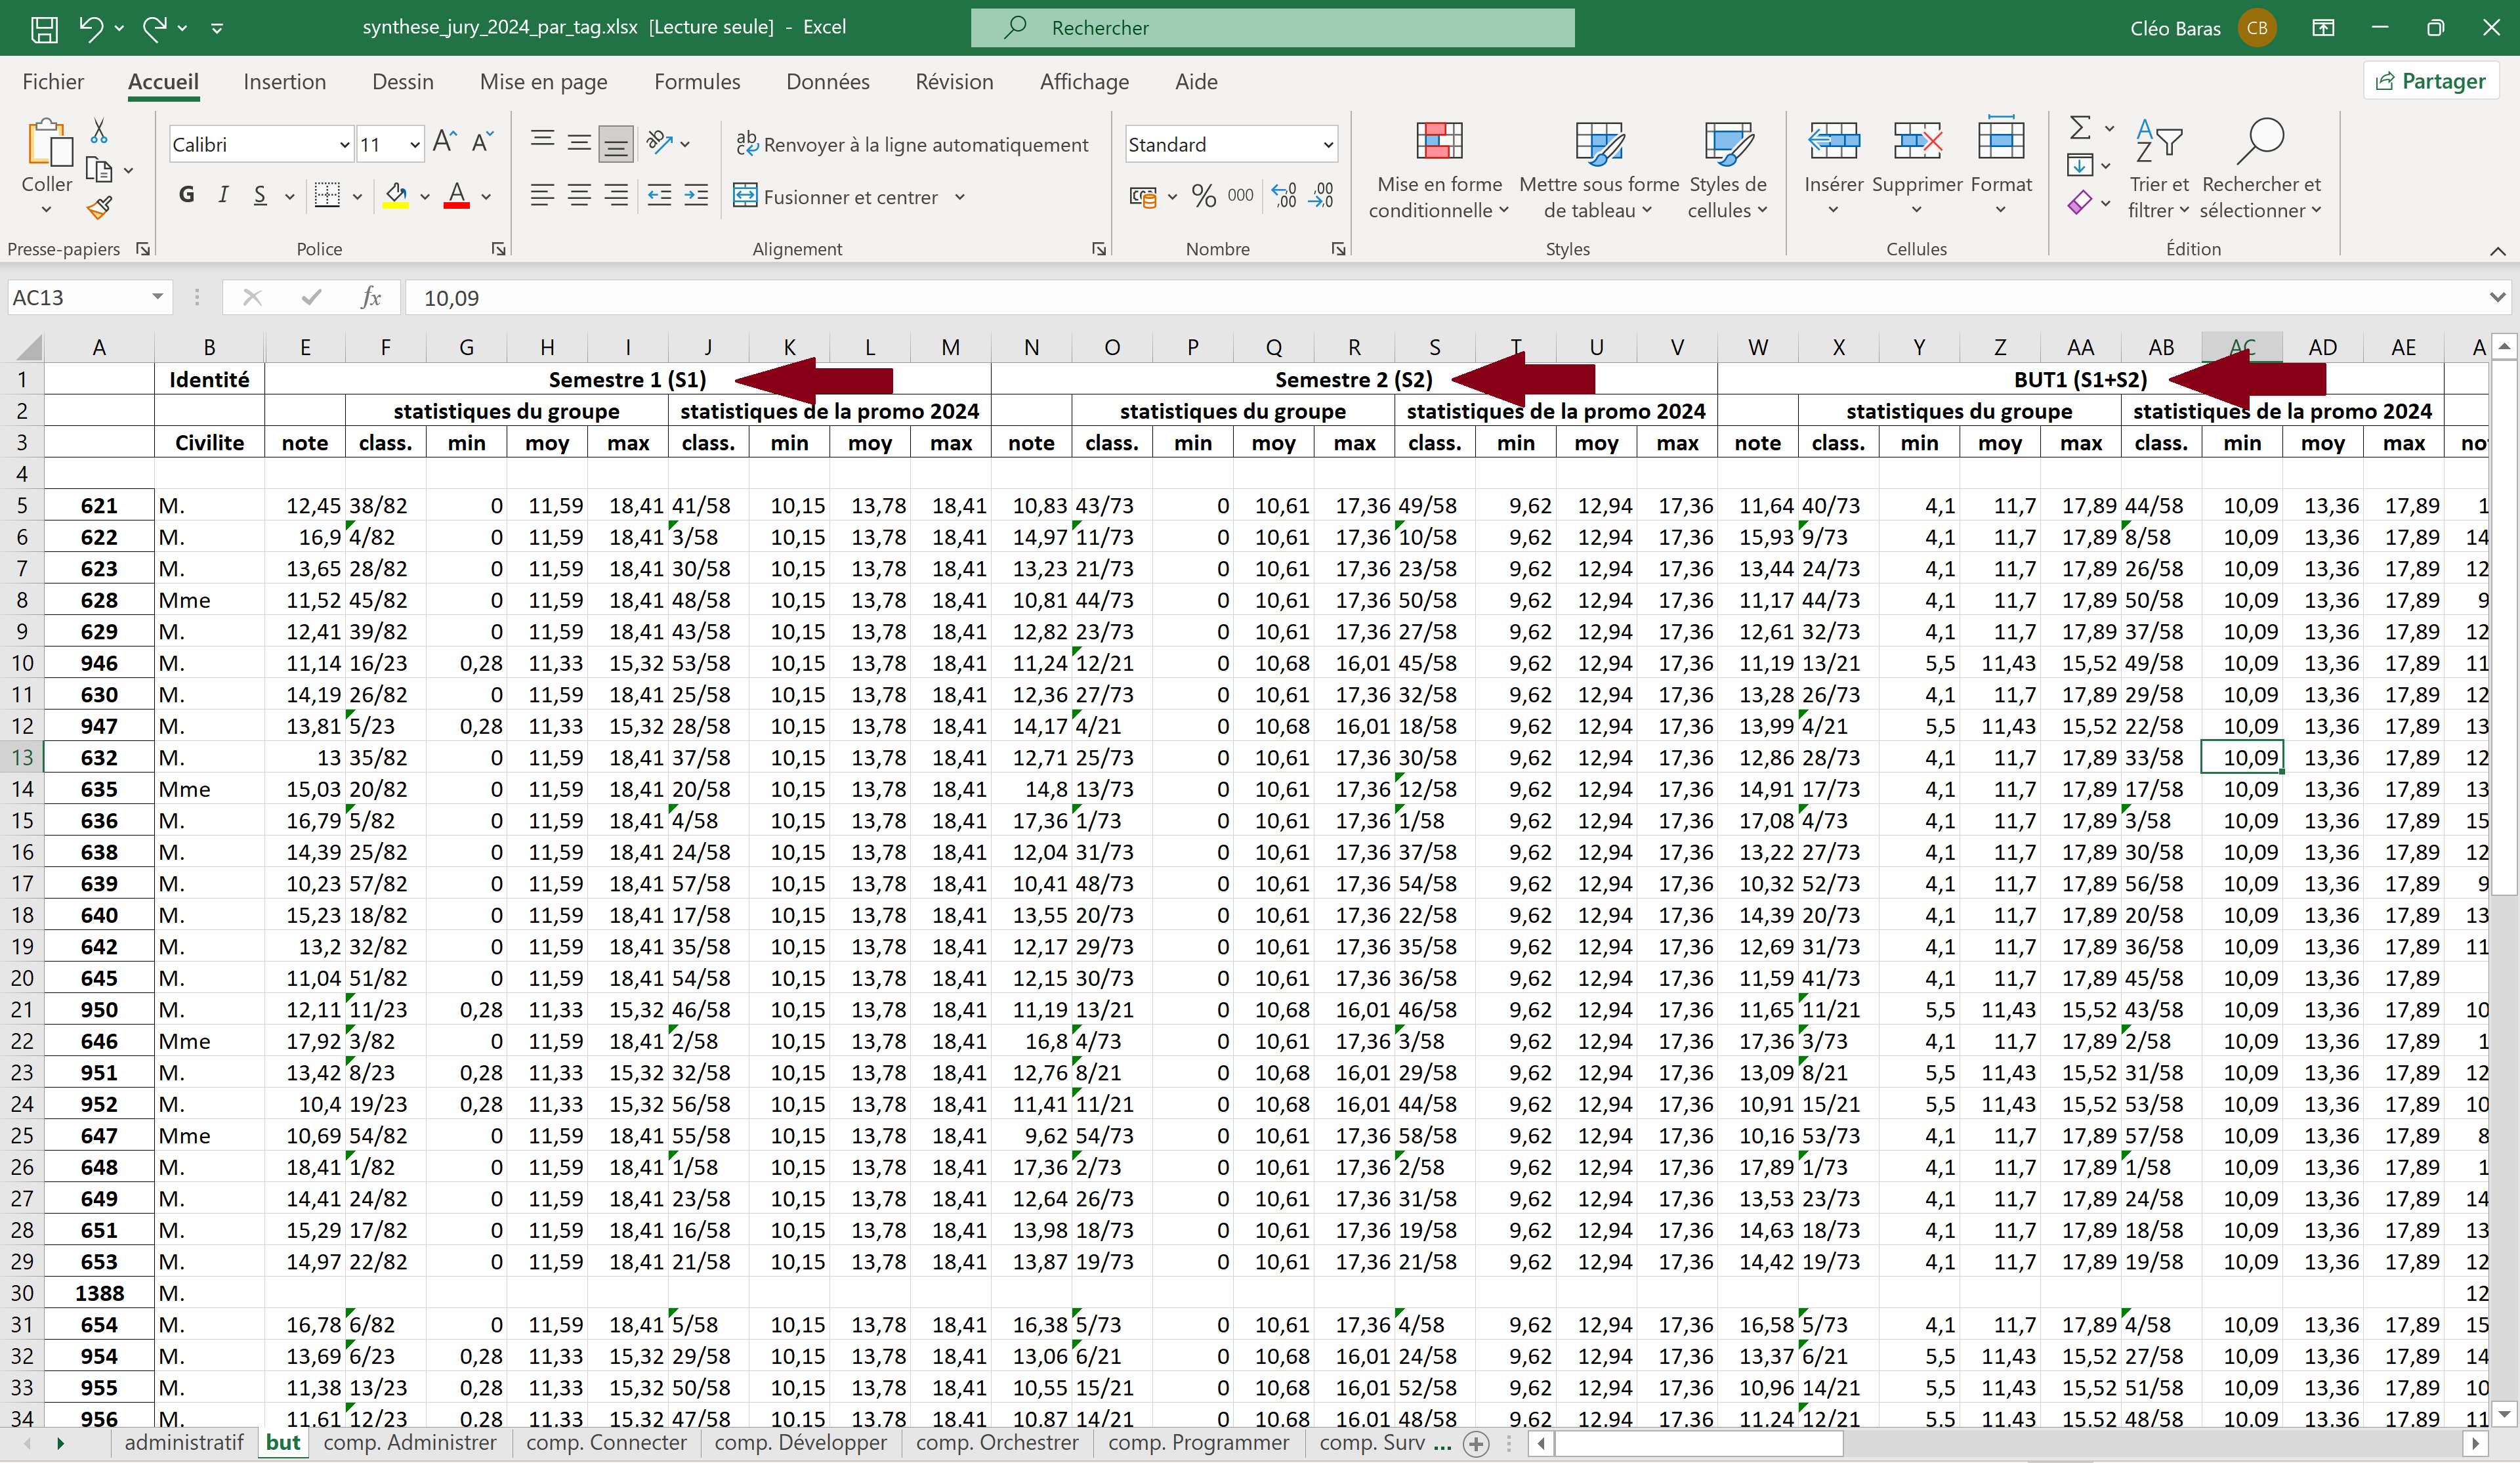2520x1463 pixels.
Task: Align text to middle icon
Action: [579, 143]
